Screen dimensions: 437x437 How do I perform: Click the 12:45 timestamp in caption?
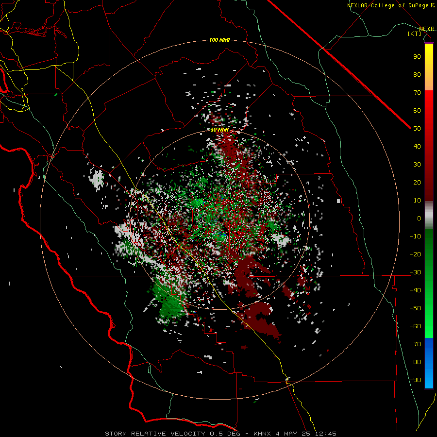tap(326, 434)
